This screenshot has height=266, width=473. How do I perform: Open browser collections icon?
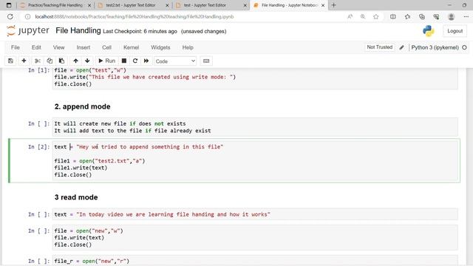tap(422, 16)
